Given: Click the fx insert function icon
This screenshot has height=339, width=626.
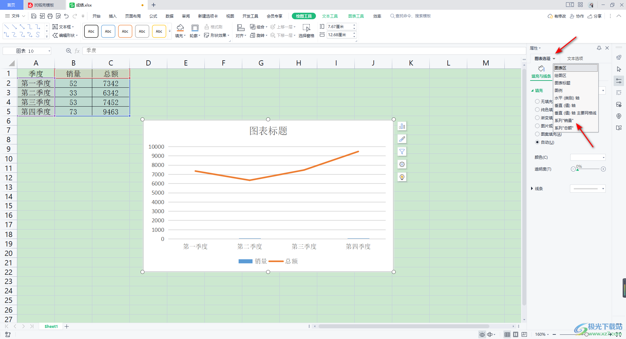Looking at the screenshot, I should click(77, 51).
